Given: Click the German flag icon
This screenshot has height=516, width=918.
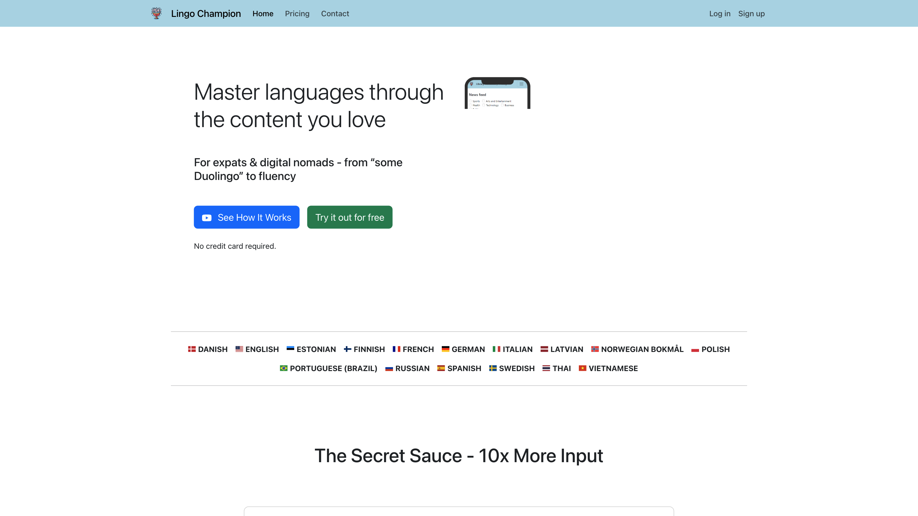Looking at the screenshot, I should pos(445,349).
